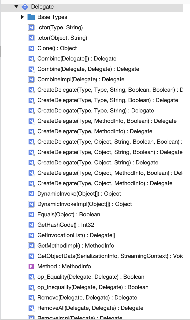The height and width of the screenshot is (320, 190).
Task: Click the Delegate class icon
Action: point(25,7)
